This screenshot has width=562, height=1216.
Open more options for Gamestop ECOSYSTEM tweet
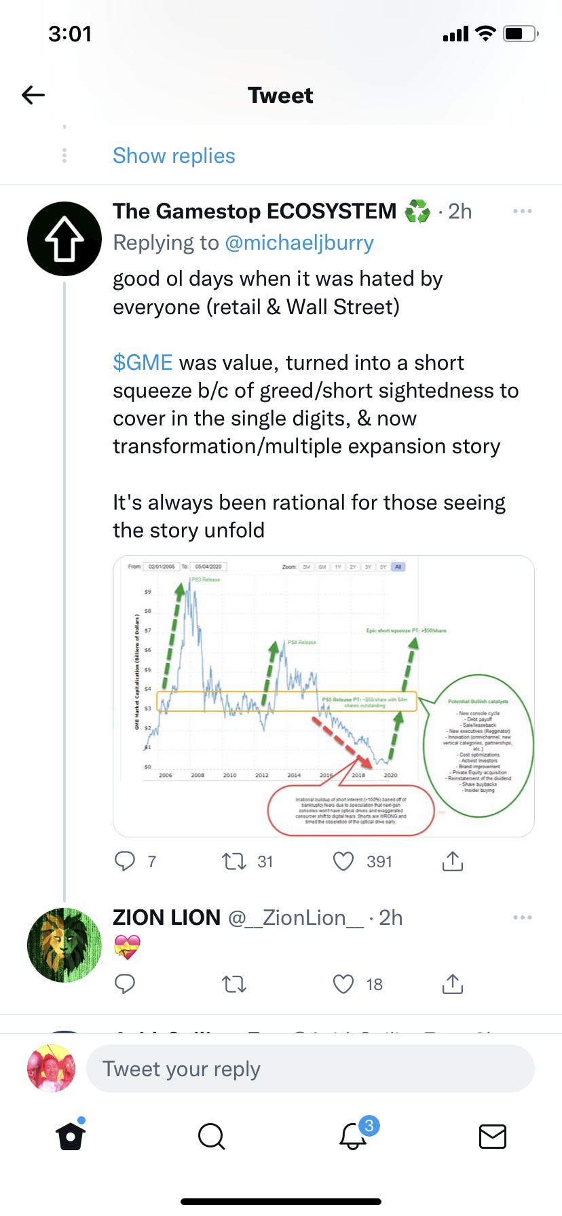pyautogui.click(x=523, y=212)
